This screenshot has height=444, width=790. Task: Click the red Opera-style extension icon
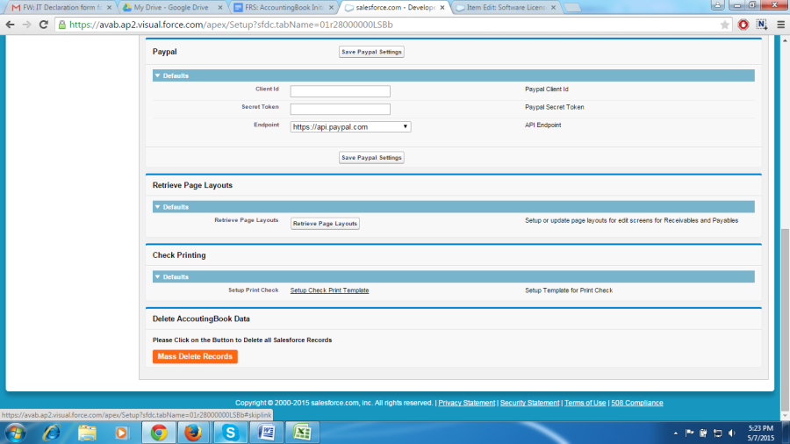[x=743, y=25]
